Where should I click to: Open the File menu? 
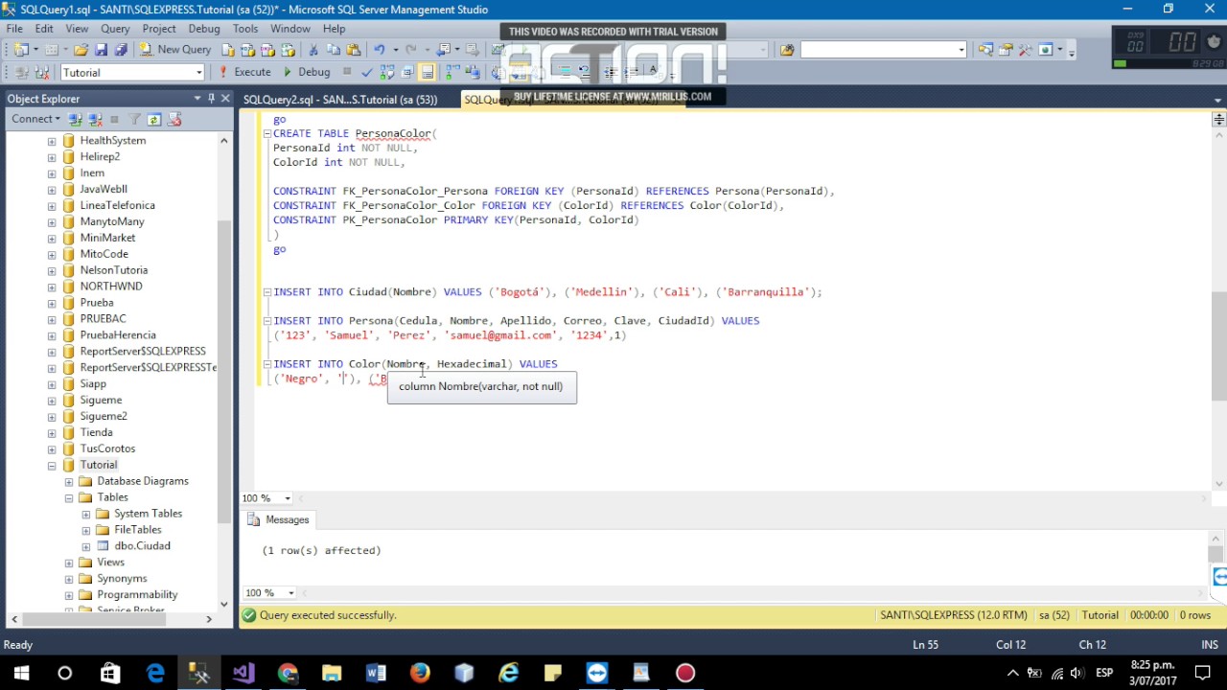[x=15, y=29]
